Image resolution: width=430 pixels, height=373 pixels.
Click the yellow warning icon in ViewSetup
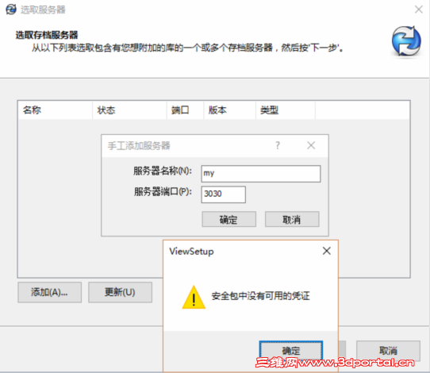coord(194,298)
